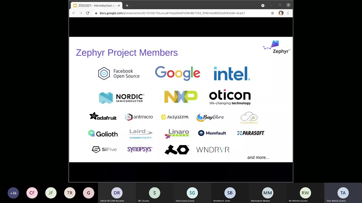Select participant SBC (Guest)

pos(154,193)
